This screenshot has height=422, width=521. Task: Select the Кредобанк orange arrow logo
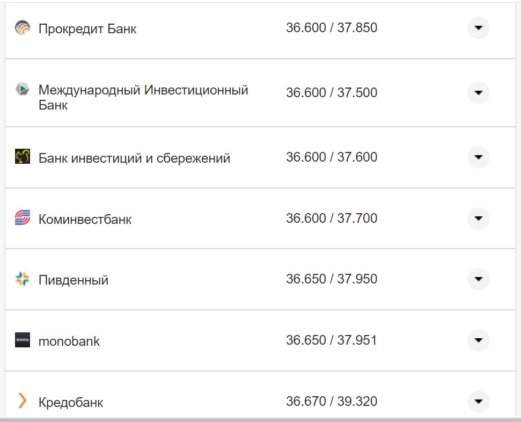21,401
